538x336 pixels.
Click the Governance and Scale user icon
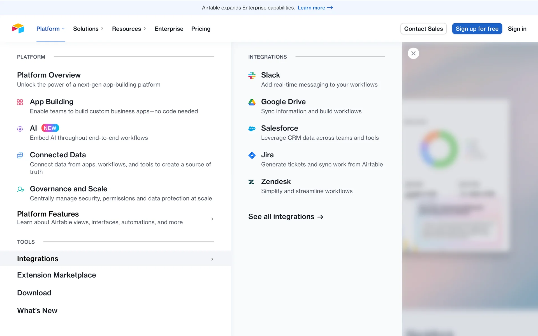coord(20,190)
